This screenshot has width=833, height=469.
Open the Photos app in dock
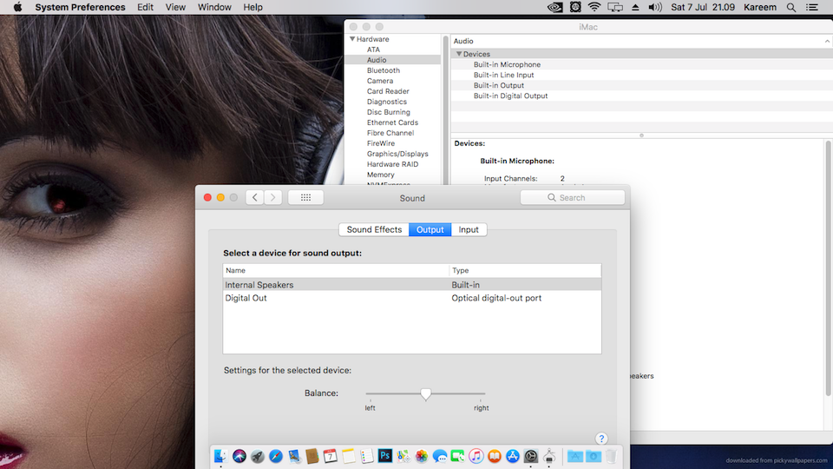pos(422,456)
